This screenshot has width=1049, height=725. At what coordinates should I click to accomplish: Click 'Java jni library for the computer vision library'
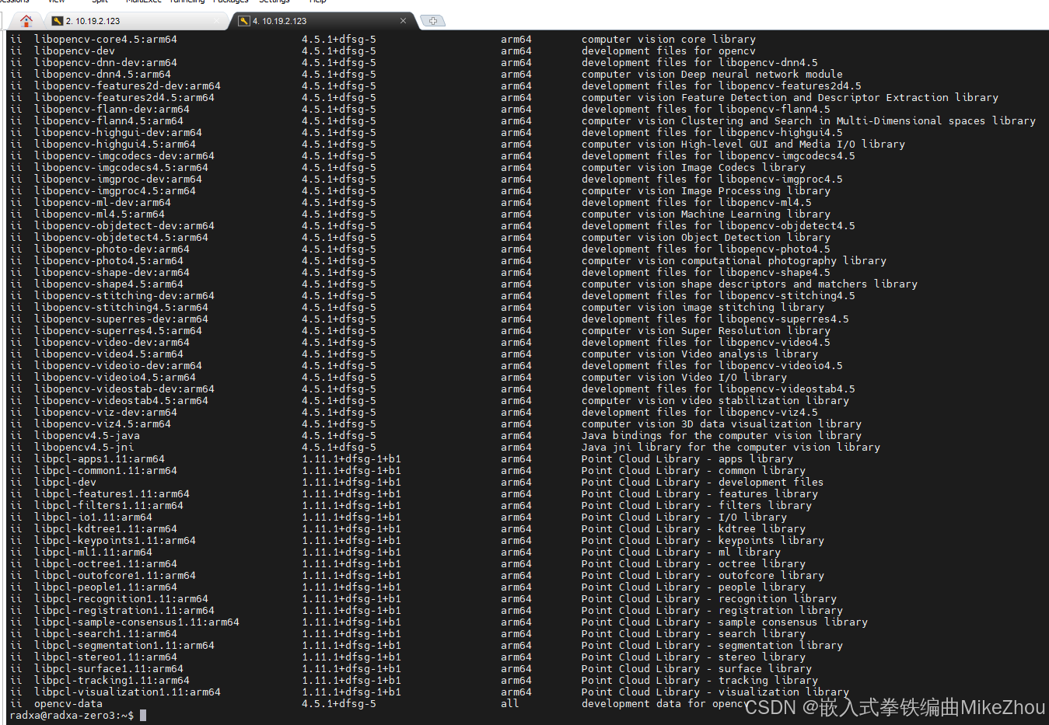point(731,447)
